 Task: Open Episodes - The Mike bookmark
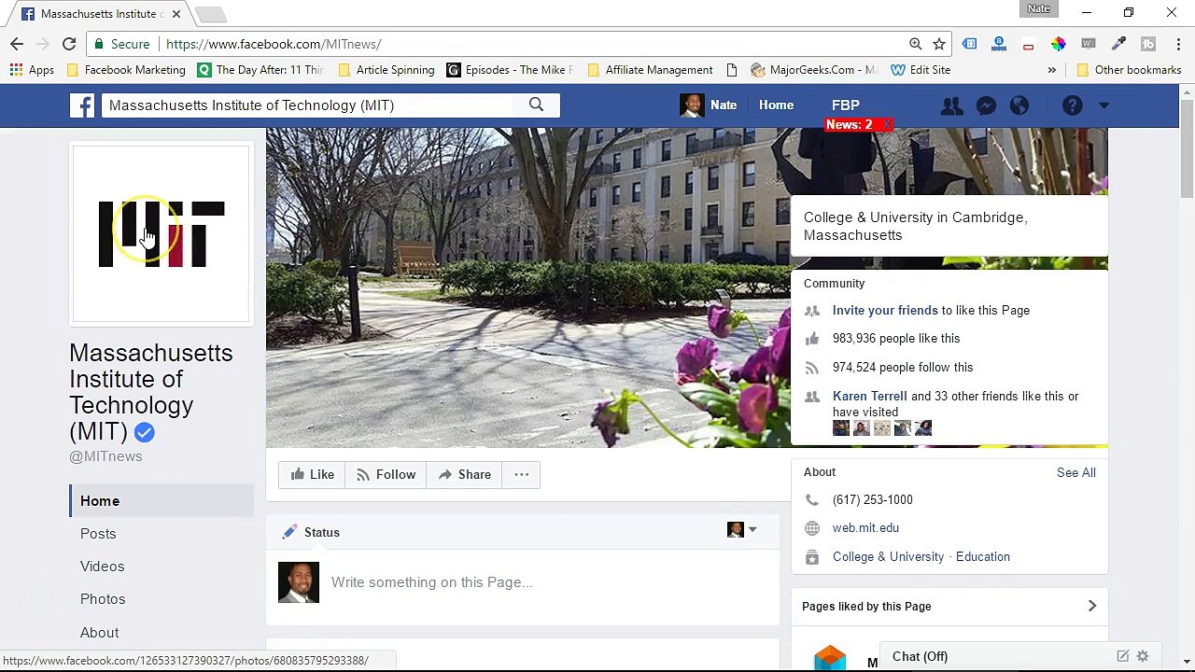pos(511,70)
